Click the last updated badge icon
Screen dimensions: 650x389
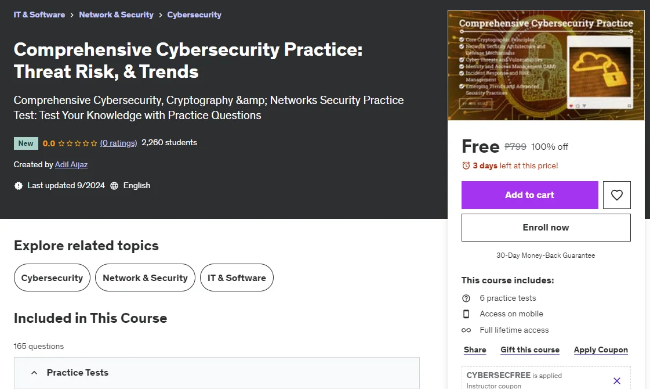(18, 186)
